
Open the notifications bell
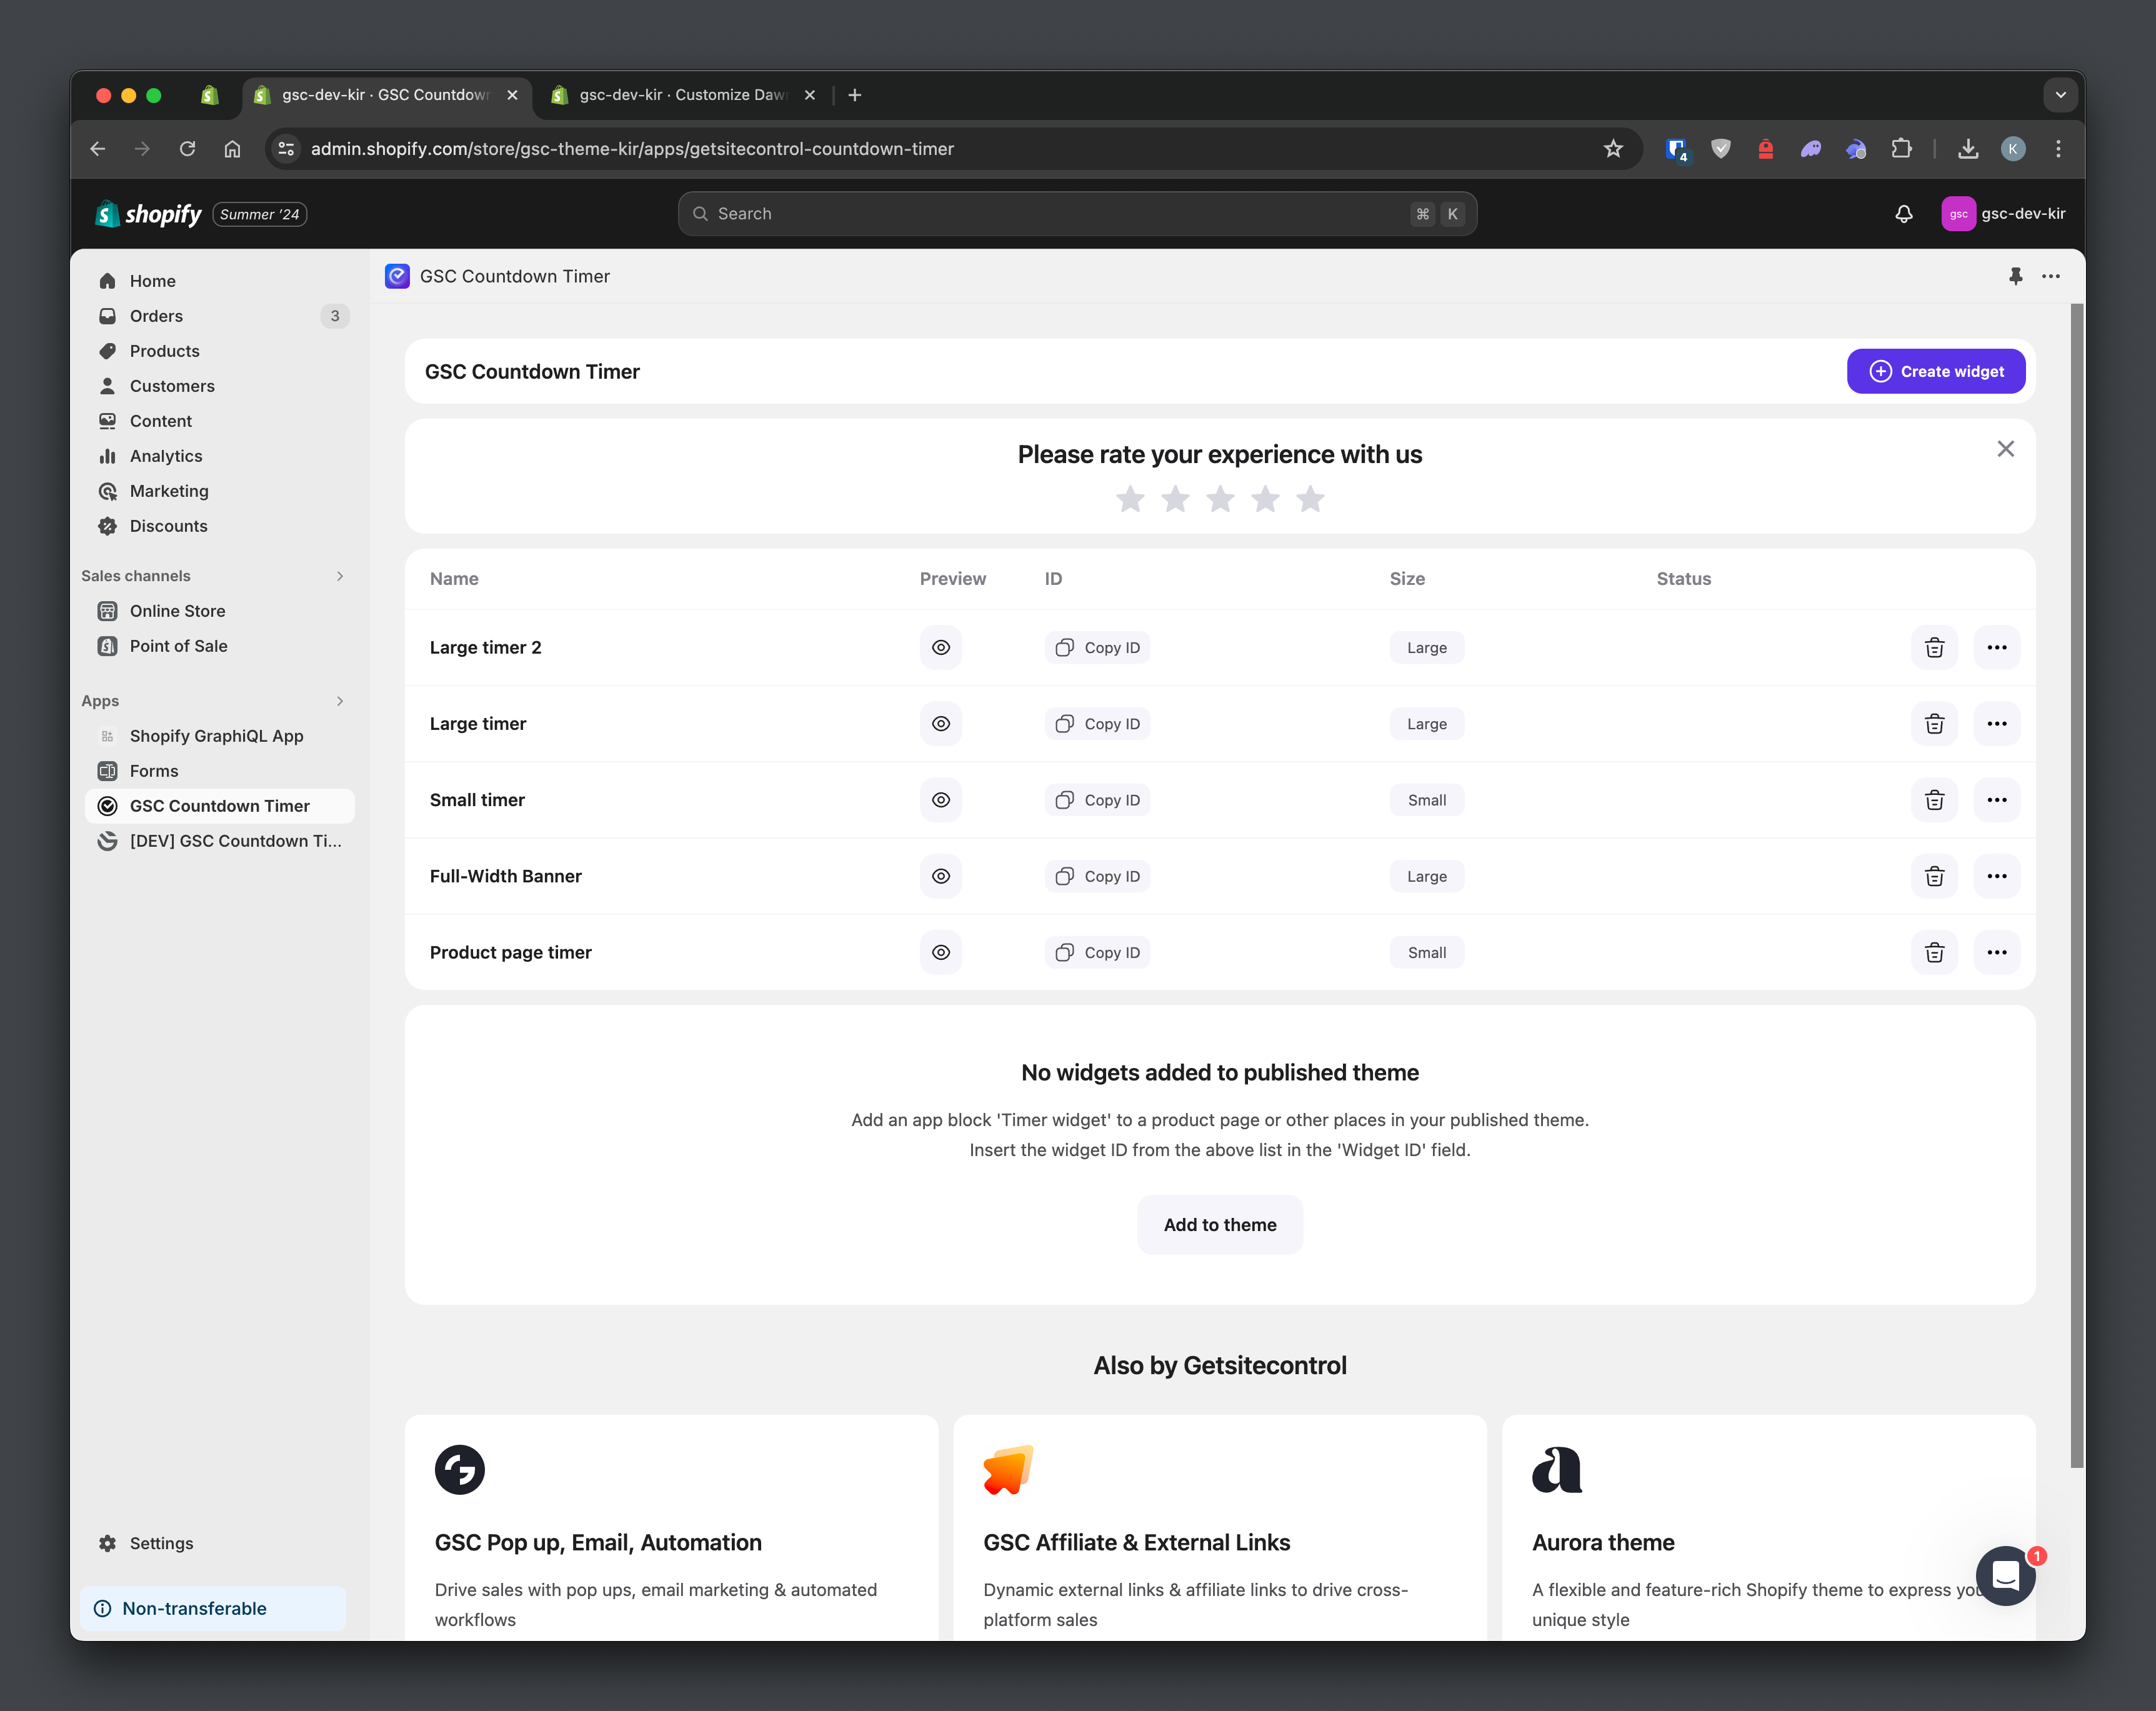click(x=1903, y=214)
